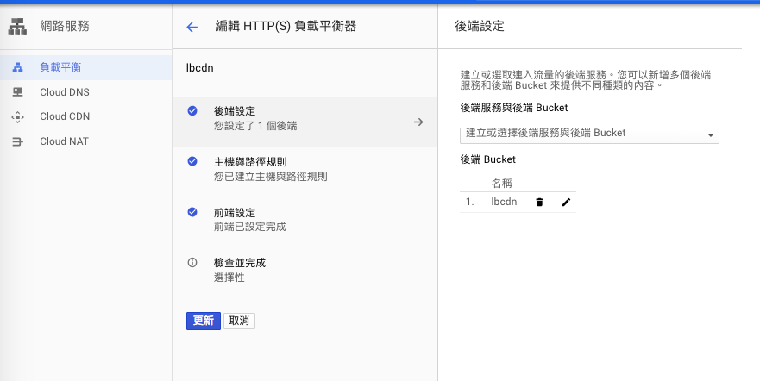Click the 取消 button
Image resolution: width=760 pixels, height=381 pixels.
point(239,321)
